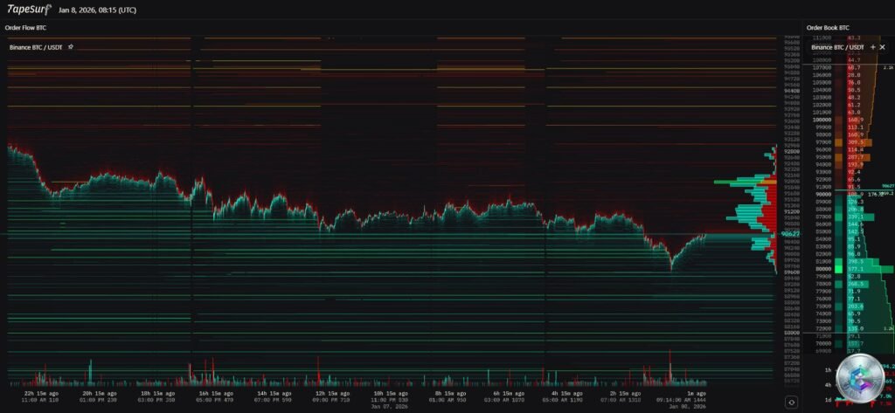
Task: Favorite Binance BTC / USDT with the star
Action: point(71,46)
